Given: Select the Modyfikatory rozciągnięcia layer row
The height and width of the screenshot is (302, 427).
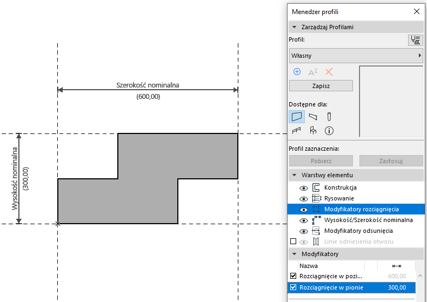Looking at the screenshot, I should tap(356, 209).
